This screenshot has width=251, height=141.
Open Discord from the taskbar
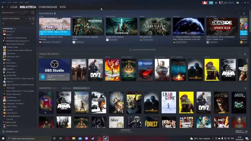point(86,138)
